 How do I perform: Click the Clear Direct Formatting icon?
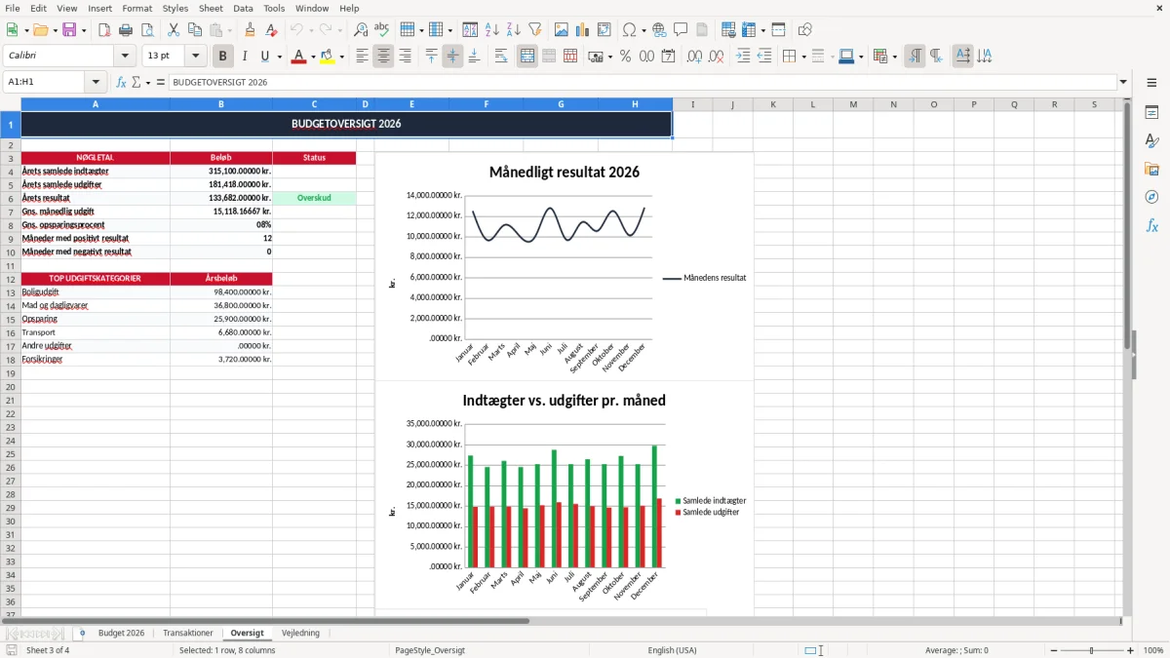pos(271,30)
